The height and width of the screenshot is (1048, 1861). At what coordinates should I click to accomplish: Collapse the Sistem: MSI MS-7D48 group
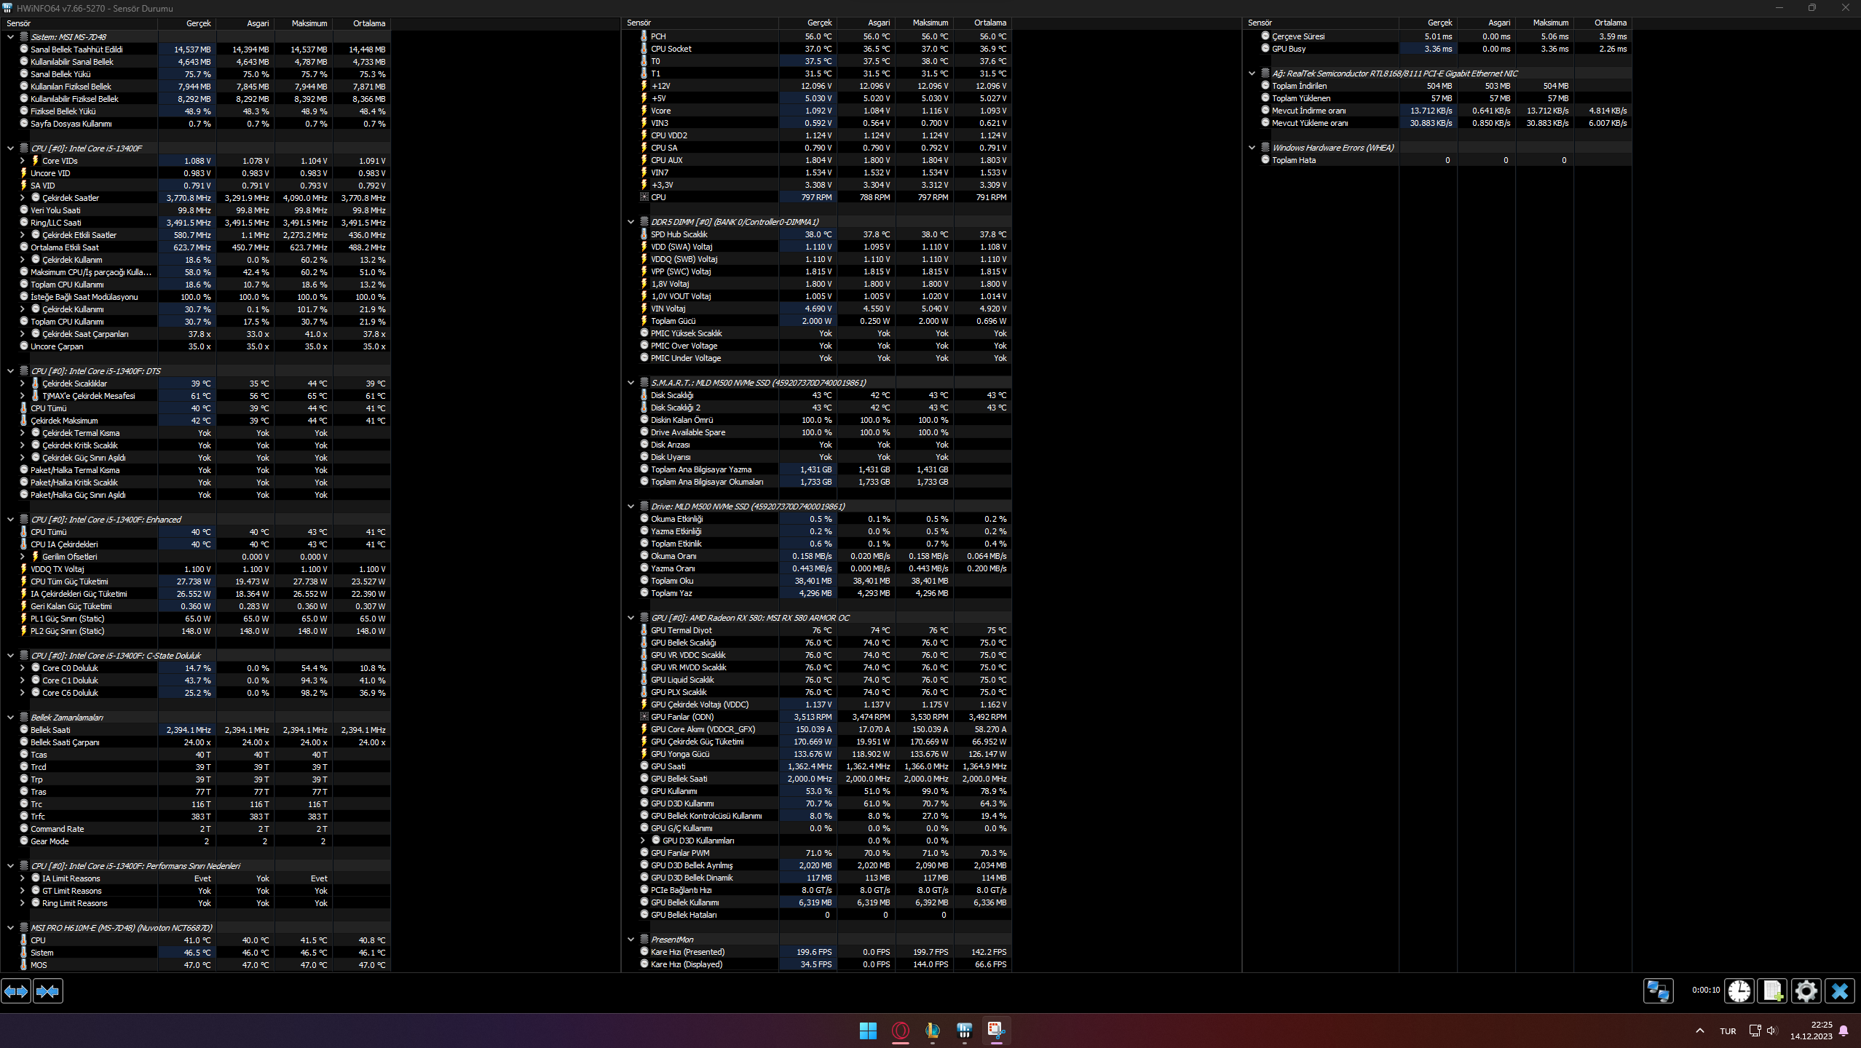point(10,37)
